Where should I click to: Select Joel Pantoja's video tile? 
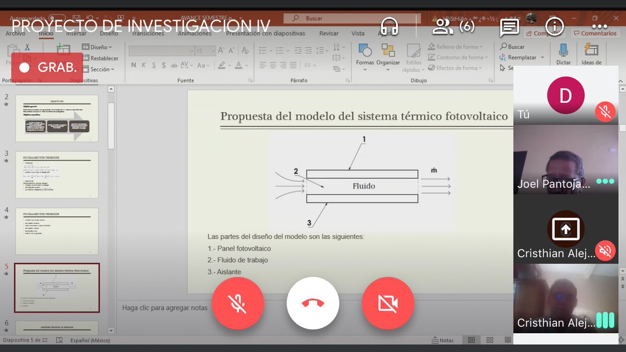pos(565,159)
